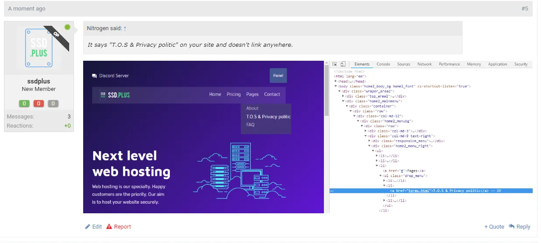541x243 pixels.
Task: Add post to multi-quote with + Quote
Action: pos(494,226)
